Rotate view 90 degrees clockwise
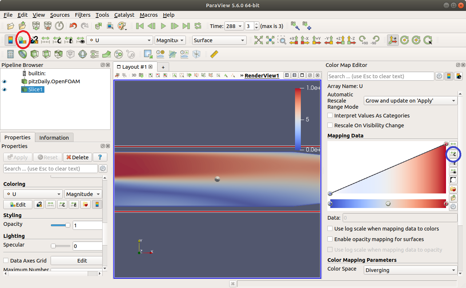The width and height of the screenshot is (466, 288). tap(363, 40)
